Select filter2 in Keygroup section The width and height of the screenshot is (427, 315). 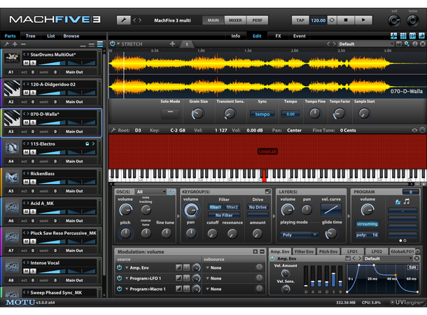point(232,207)
